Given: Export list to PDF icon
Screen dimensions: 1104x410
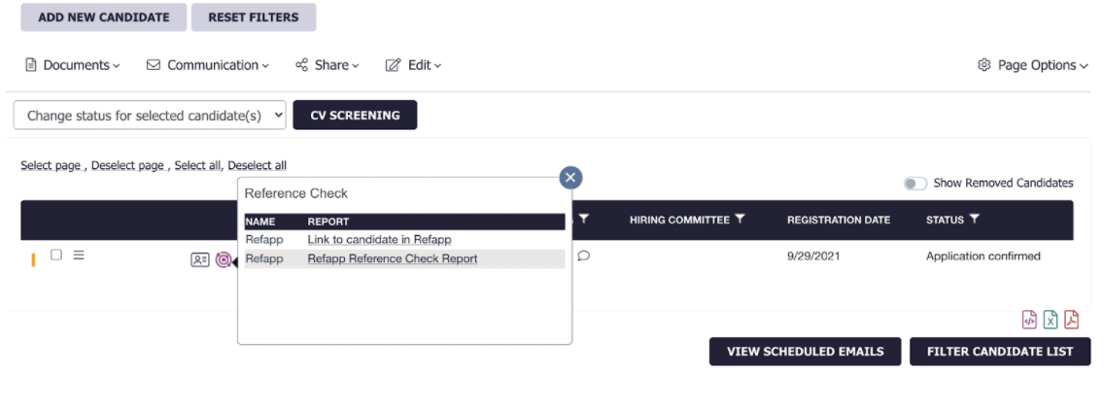Looking at the screenshot, I should [1071, 320].
